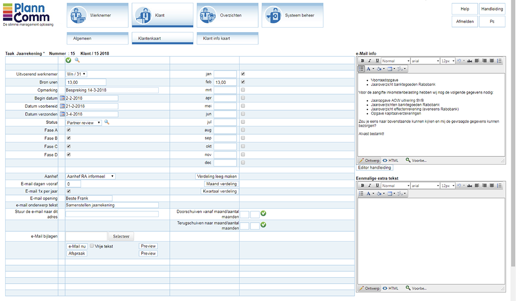The image size is (520, 301).
Task: Switch to the Klant info kaart tab
Action: tap(227, 39)
